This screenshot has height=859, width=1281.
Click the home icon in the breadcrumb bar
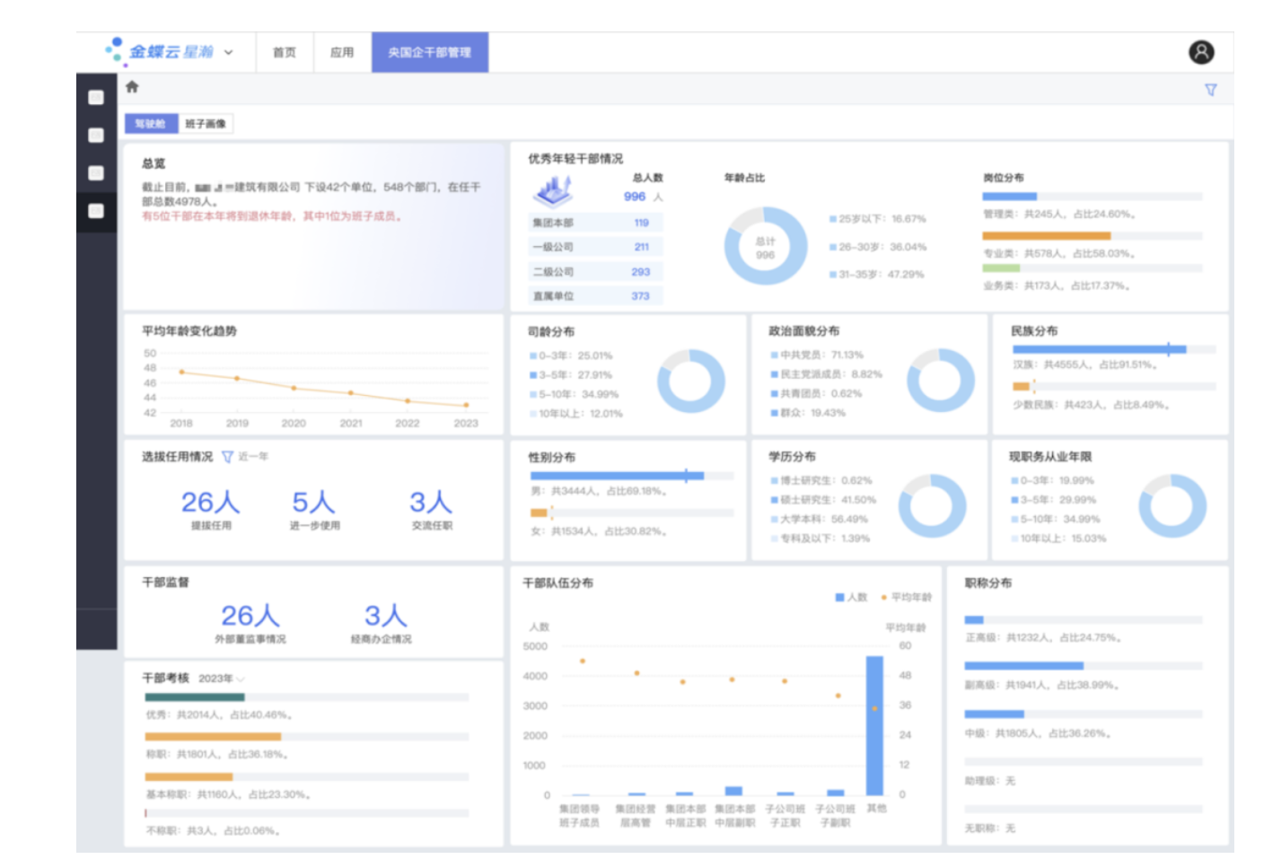pyautogui.click(x=132, y=87)
